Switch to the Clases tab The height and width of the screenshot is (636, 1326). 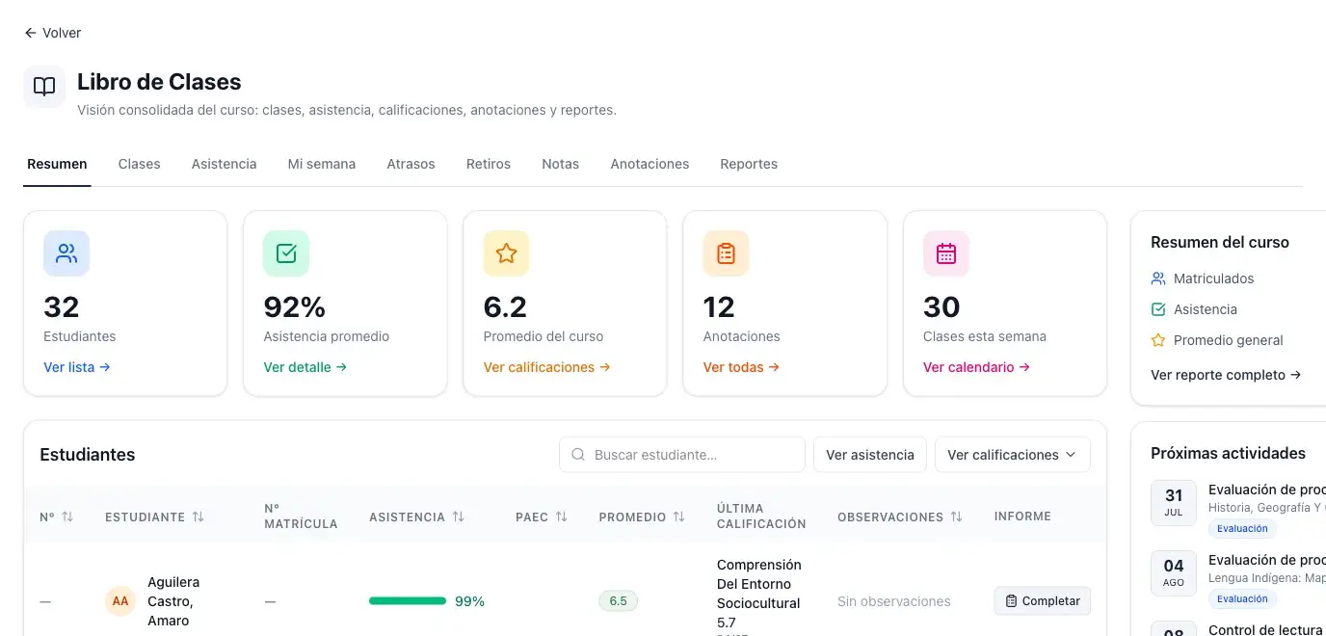pos(139,164)
